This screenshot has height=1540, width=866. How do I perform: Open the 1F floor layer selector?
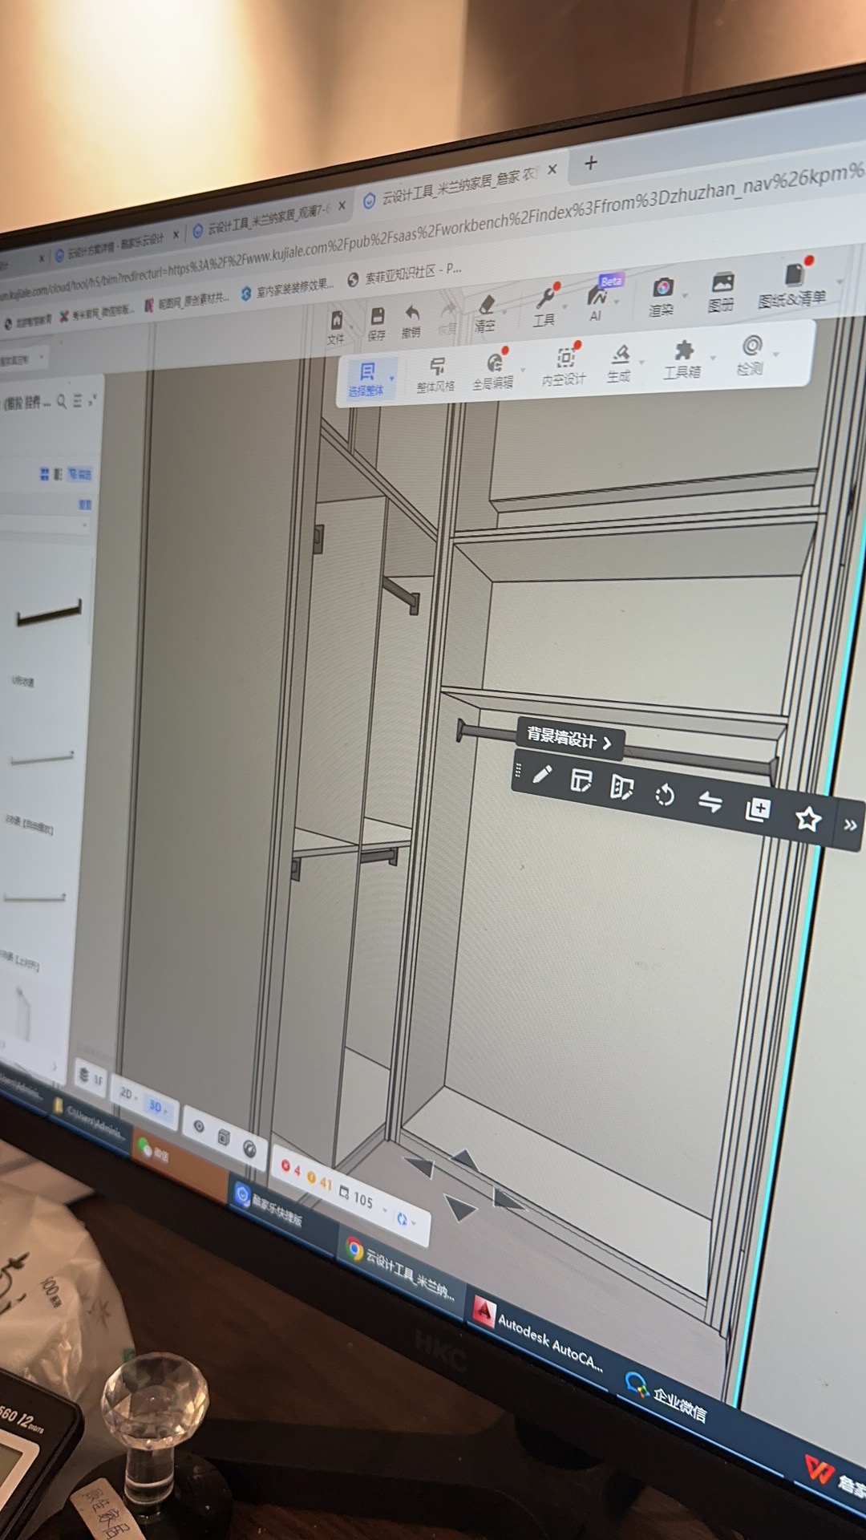(90, 1077)
